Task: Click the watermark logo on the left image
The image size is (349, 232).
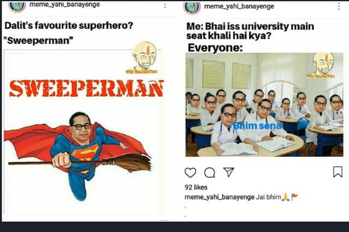Action: pyautogui.click(x=143, y=58)
